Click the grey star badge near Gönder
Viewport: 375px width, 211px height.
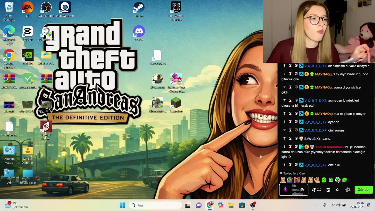(348, 190)
